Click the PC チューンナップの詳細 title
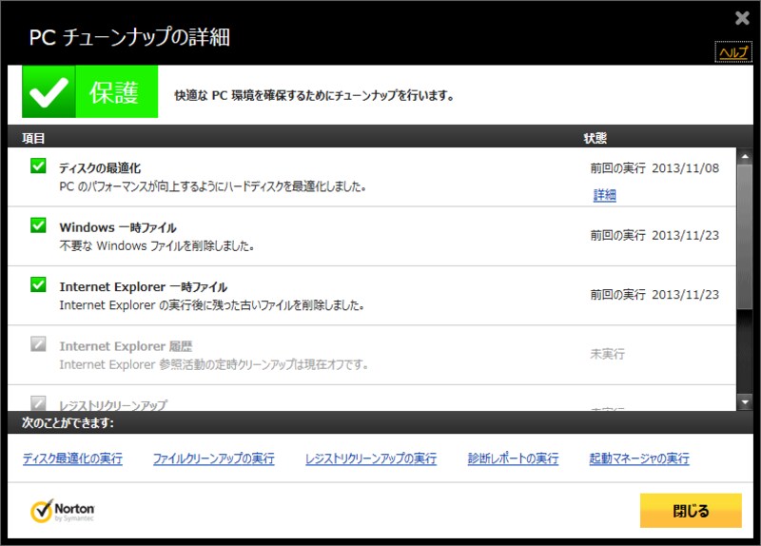 pos(129,37)
